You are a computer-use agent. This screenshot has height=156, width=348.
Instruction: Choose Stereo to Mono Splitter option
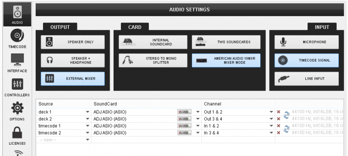point(153,60)
